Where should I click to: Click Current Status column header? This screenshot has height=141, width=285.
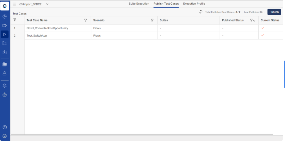click(x=270, y=20)
